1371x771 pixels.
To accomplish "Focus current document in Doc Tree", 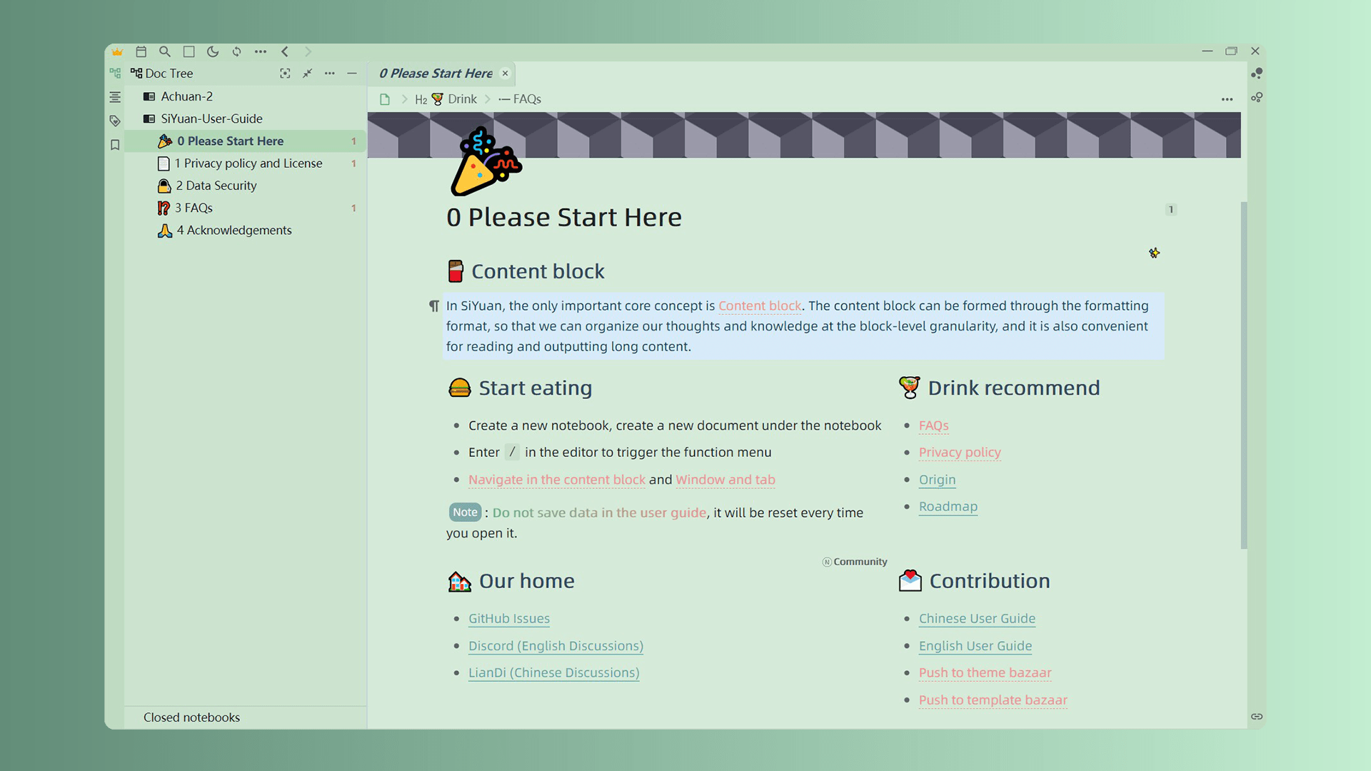I will point(285,74).
